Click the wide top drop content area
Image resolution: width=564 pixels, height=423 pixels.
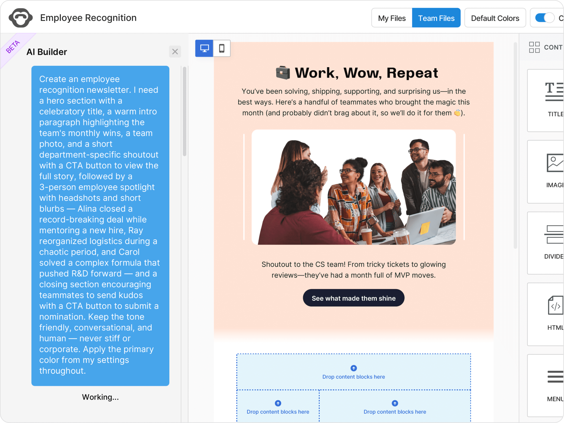tap(354, 372)
